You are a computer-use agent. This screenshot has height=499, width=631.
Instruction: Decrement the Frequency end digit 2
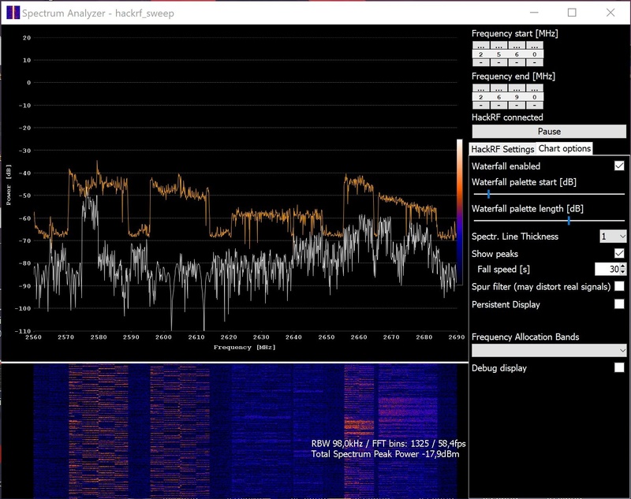(481, 106)
